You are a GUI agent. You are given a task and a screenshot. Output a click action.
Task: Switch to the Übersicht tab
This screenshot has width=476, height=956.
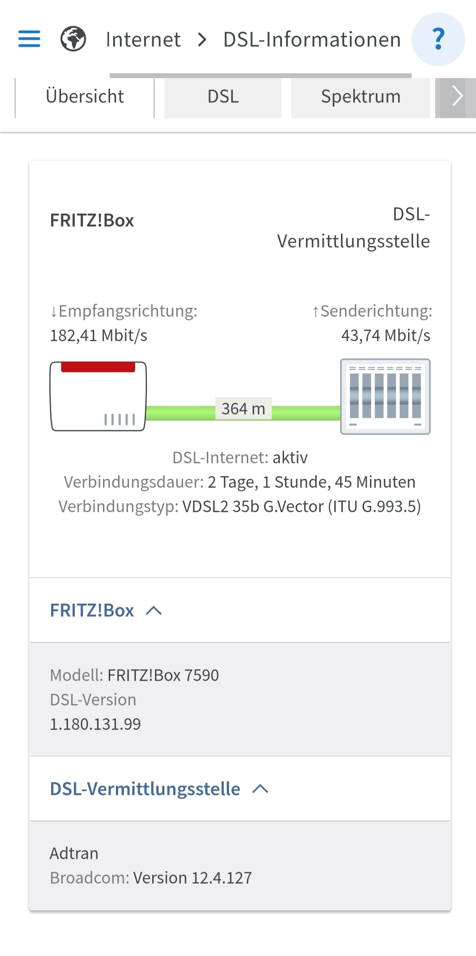[85, 97]
